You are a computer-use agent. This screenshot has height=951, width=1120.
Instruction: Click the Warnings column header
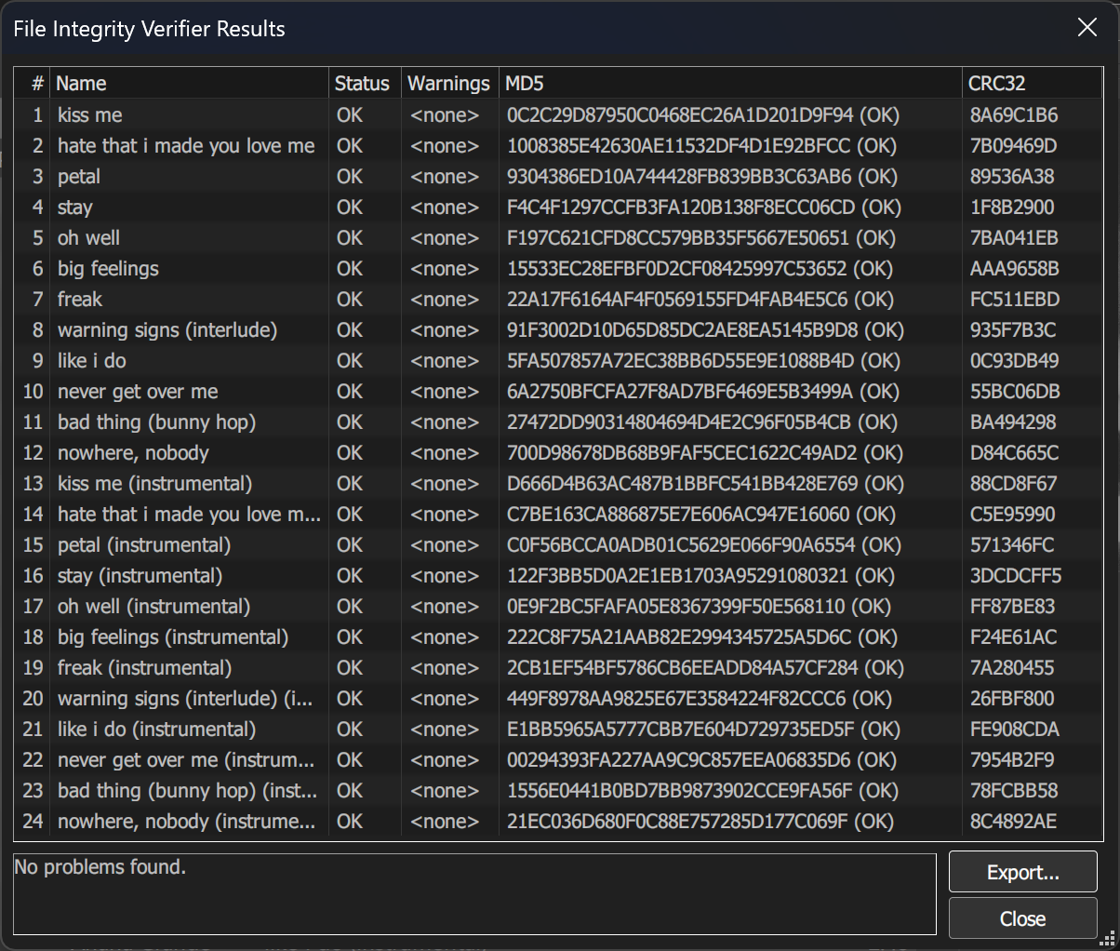450,83
